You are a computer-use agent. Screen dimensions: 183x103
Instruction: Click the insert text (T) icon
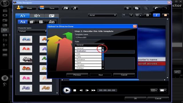pos(74,8)
